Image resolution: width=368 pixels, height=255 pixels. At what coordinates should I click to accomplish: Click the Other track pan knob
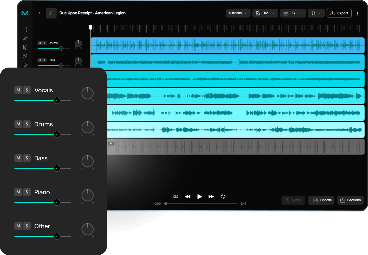pyautogui.click(x=88, y=229)
